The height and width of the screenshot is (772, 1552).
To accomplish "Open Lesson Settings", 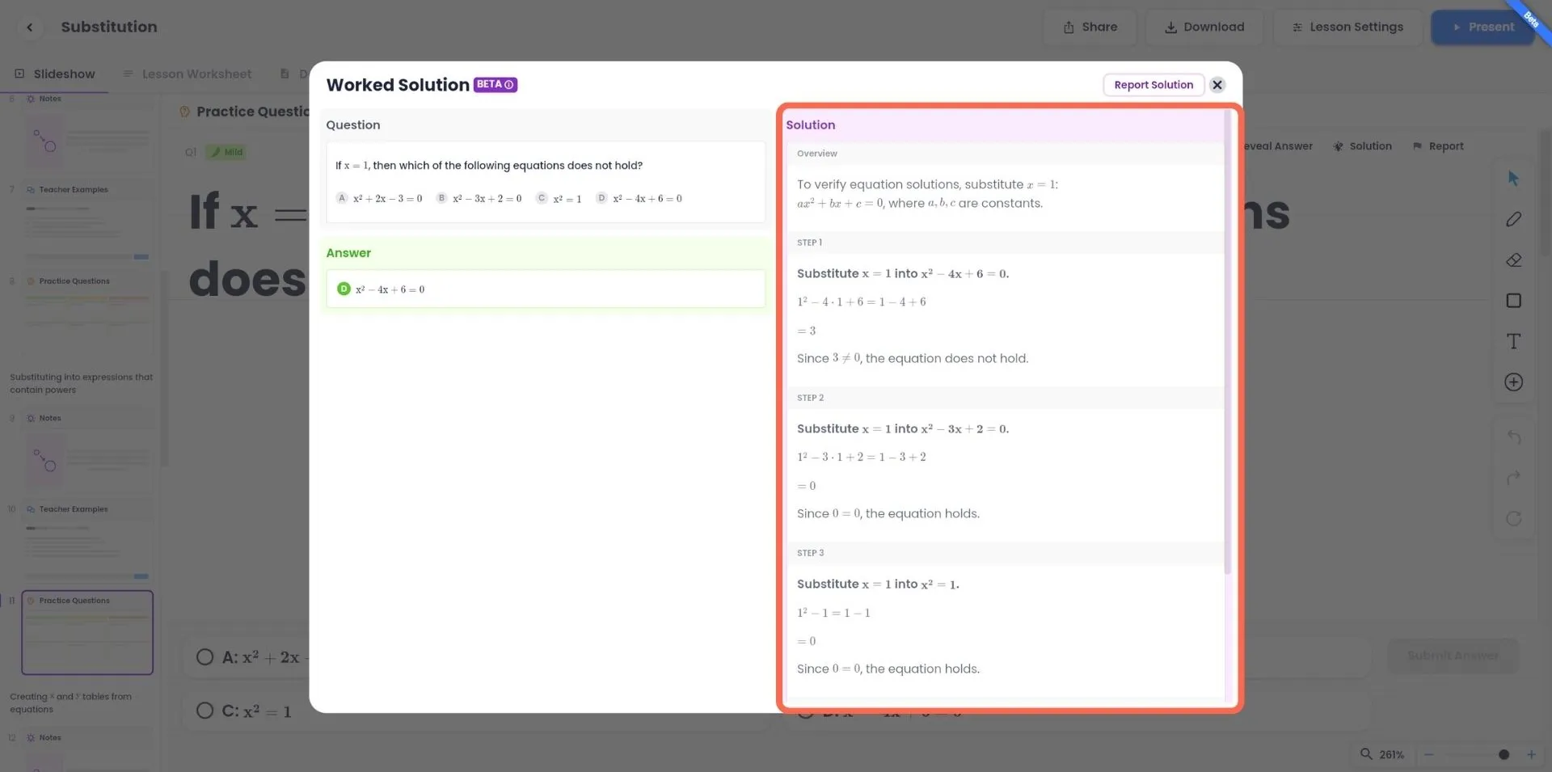I will pyautogui.click(x=1347, y=27).
